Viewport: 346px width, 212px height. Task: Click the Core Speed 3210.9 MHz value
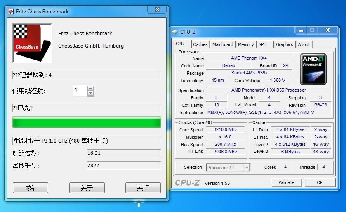coord(225,130)
